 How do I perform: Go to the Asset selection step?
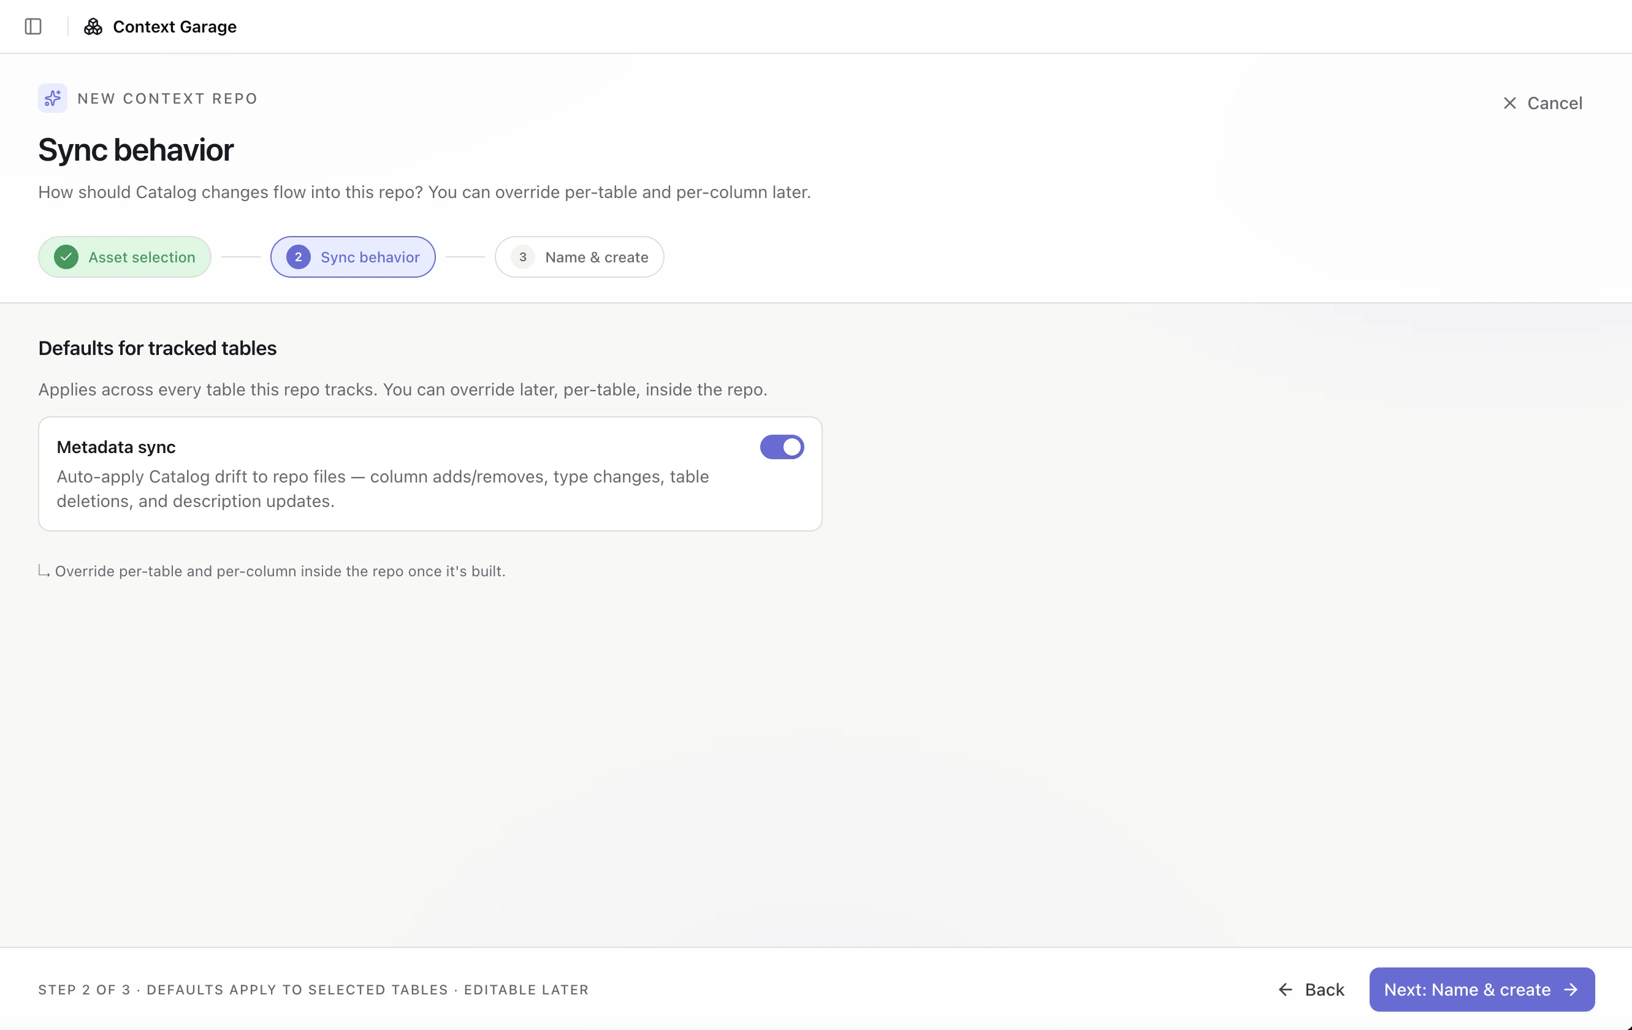point(124,257)
